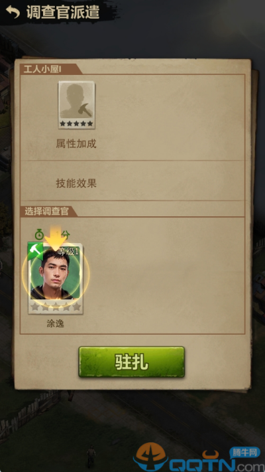Tap the back arrow icon
265x472 pixels.
13,12
